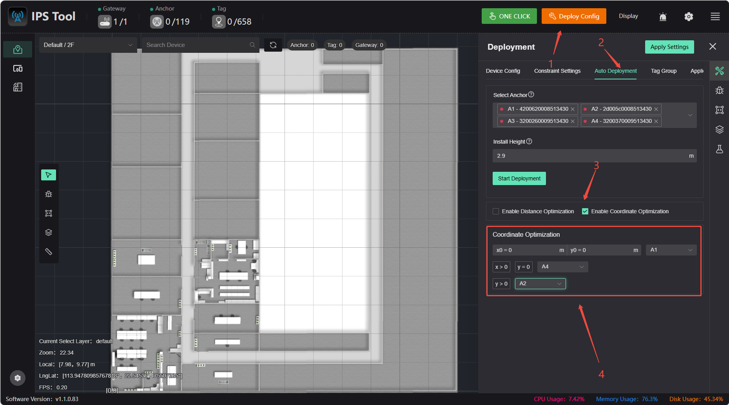Switch to Auto Deployment tab
The width and height of the screenshot is (729, 405).
point(615,71)
